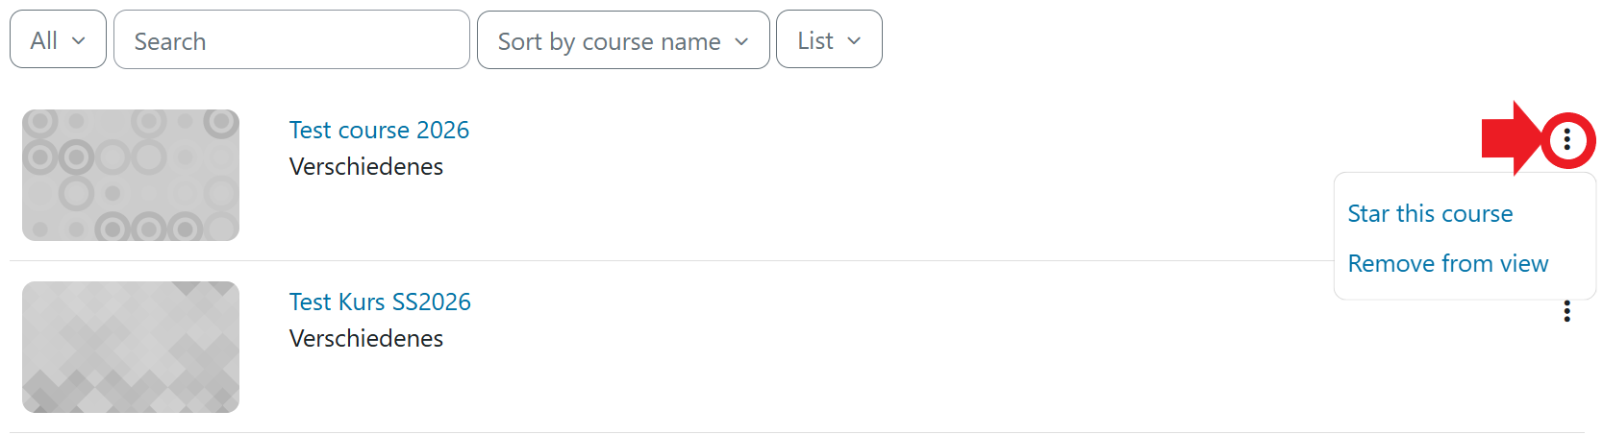Open the List view mode dropdown

point(828,40)
